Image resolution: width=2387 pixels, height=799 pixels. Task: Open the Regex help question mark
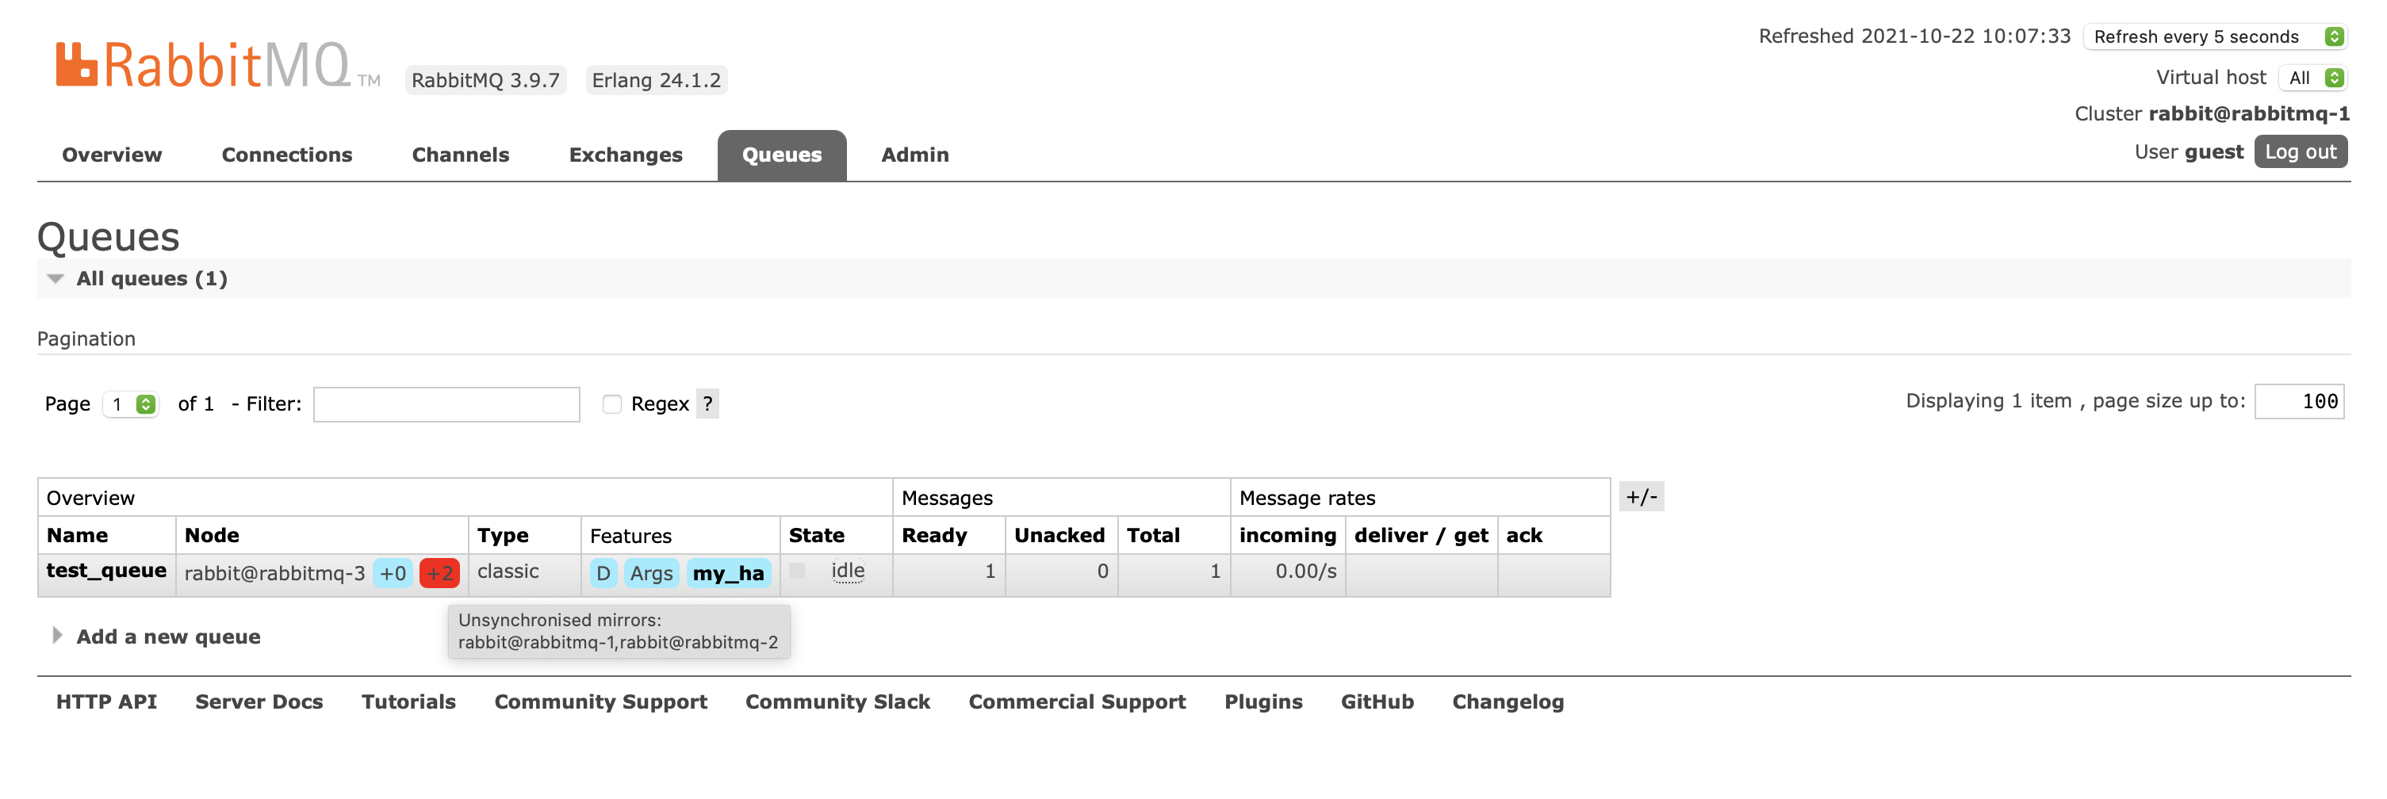[x=707, y=403]
